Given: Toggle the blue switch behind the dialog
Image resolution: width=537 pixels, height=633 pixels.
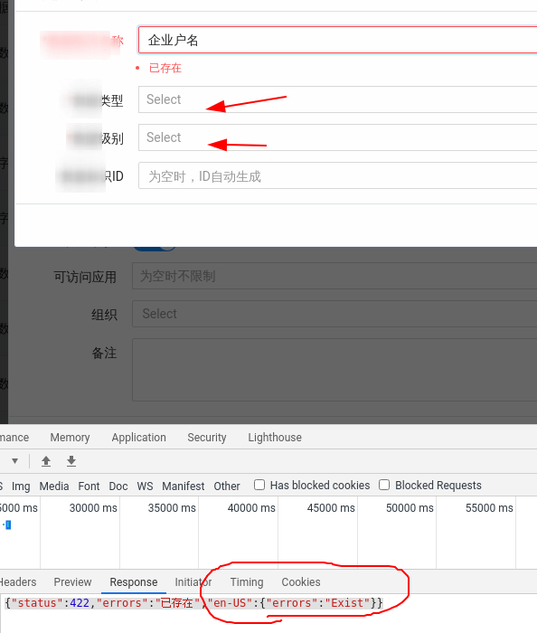Looking at the screenshot, I should [x=154, y=248].
